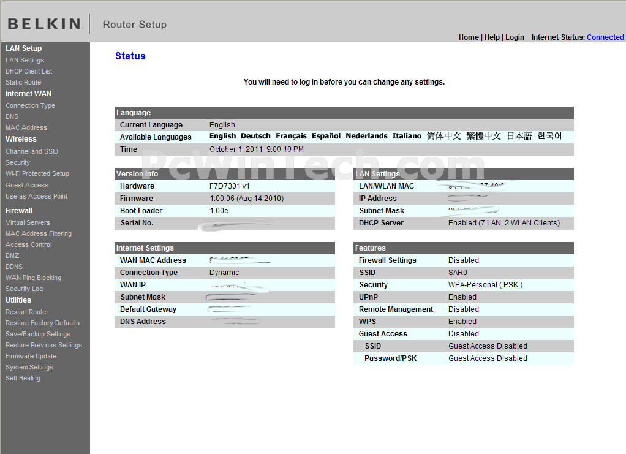Open Access Control page
The height and width of the screenshot is (454, 626).
[x=29, y=245]
